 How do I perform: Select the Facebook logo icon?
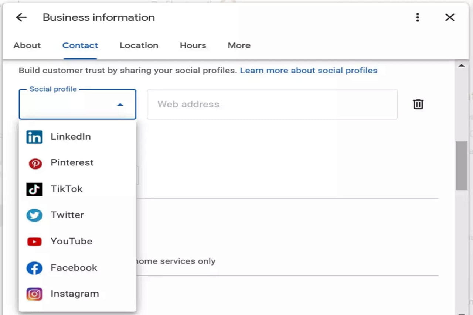pyautogui.click(x=34, y=268)
